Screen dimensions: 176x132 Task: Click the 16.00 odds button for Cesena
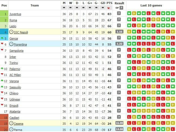[x=119, y=123]
